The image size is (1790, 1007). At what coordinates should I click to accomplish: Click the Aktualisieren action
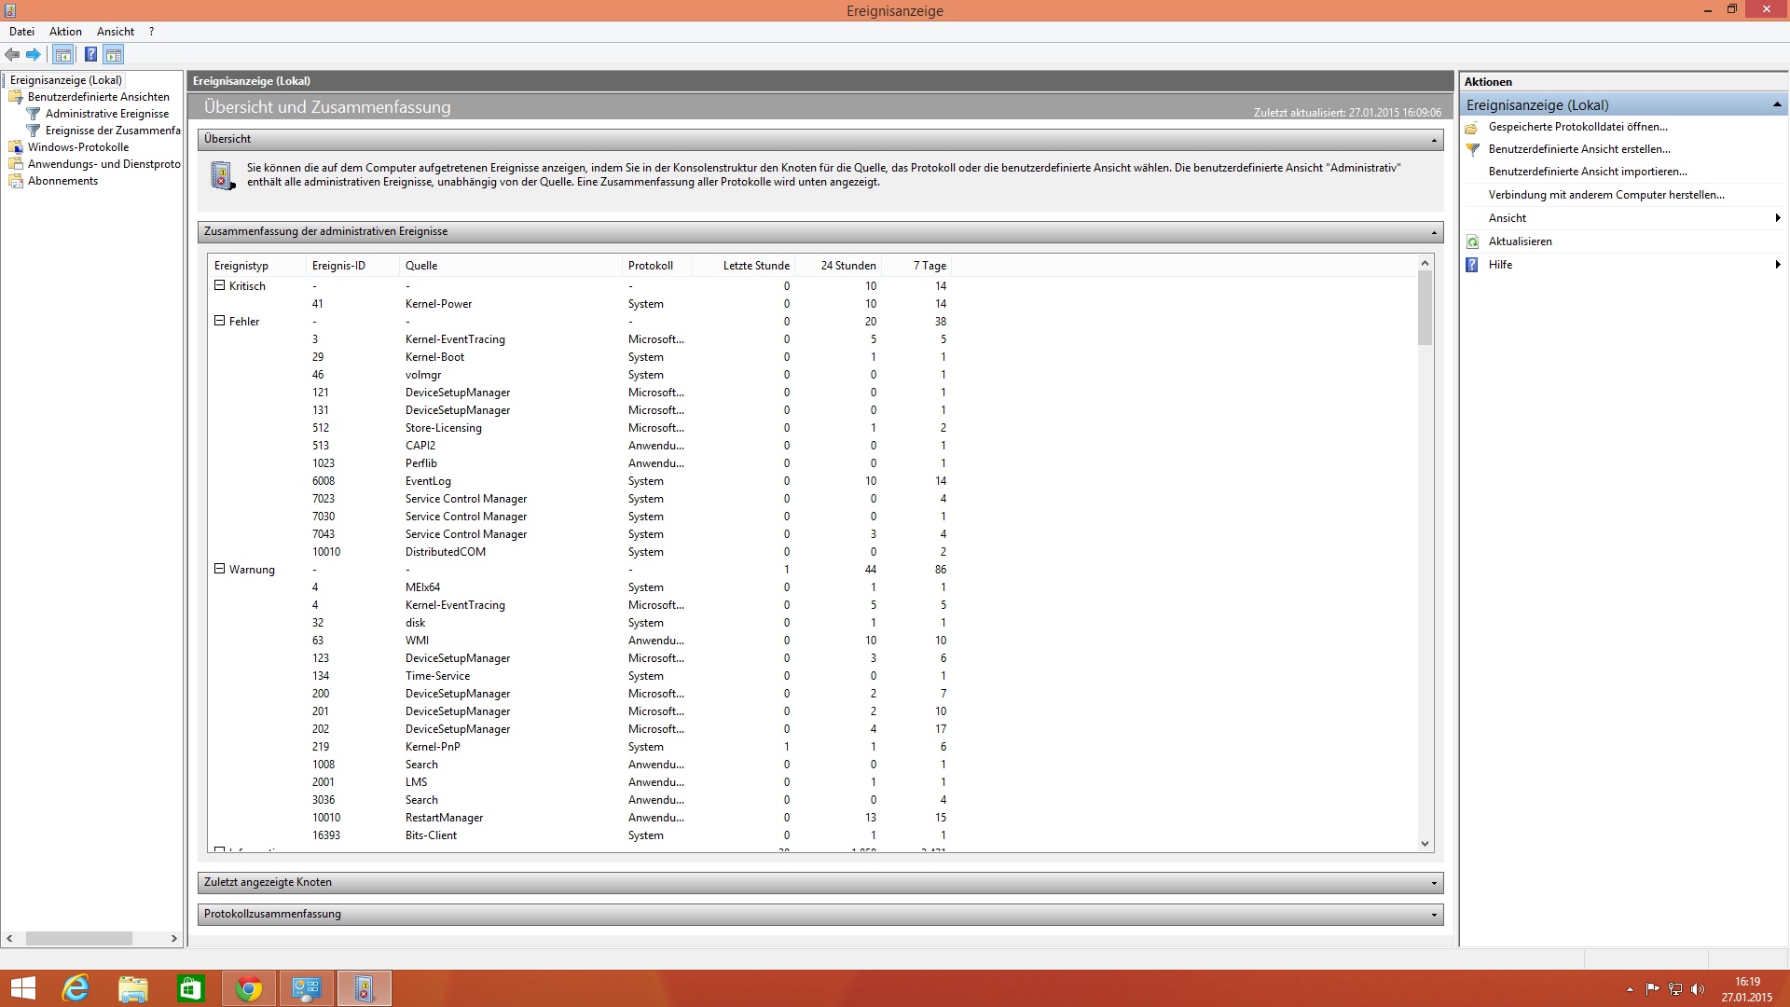click(1520, 241)
